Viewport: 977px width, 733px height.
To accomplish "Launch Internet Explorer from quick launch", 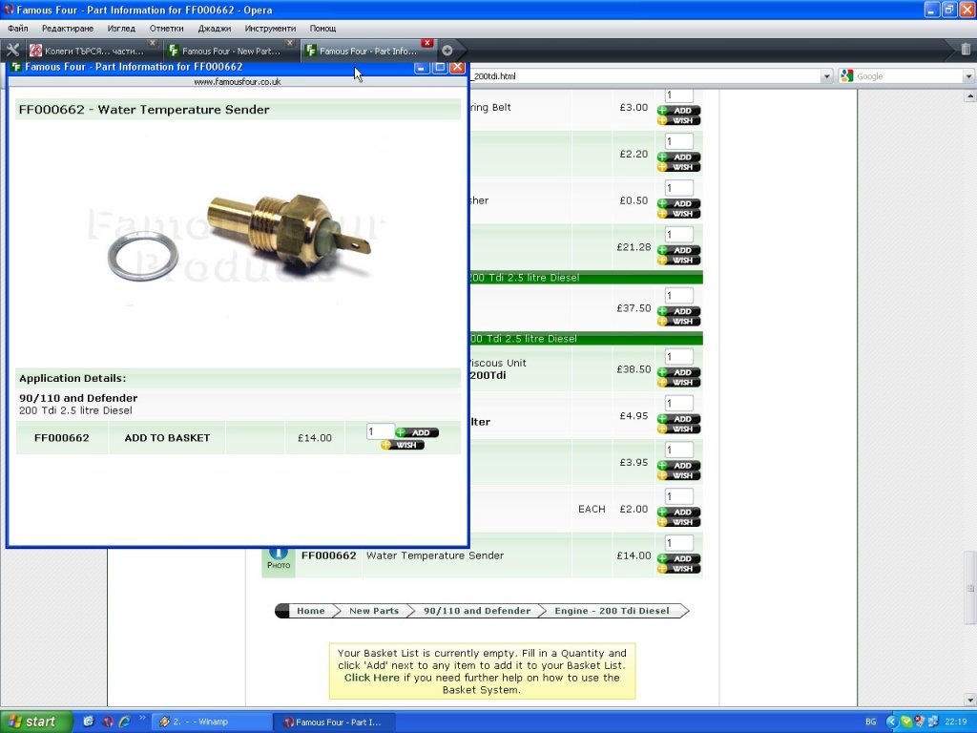I will 125,722.
